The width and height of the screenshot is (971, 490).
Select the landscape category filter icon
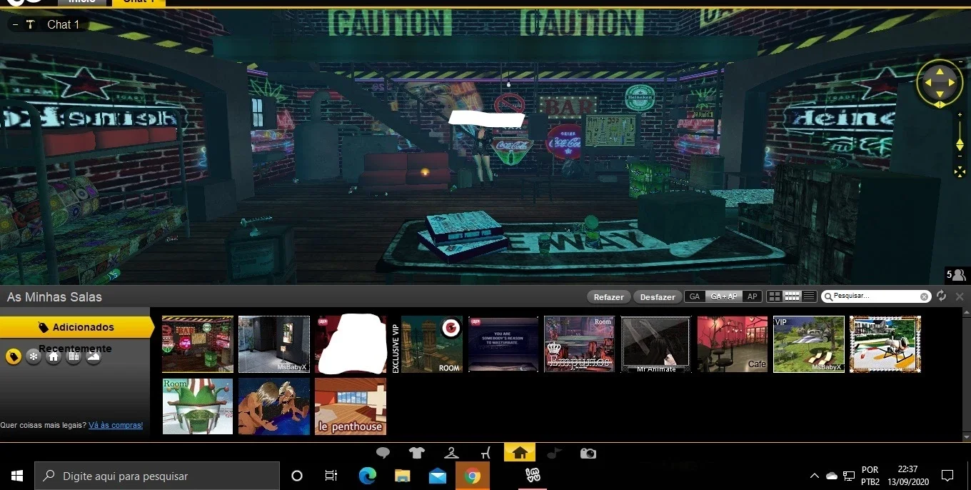click(x=93, y=356)
